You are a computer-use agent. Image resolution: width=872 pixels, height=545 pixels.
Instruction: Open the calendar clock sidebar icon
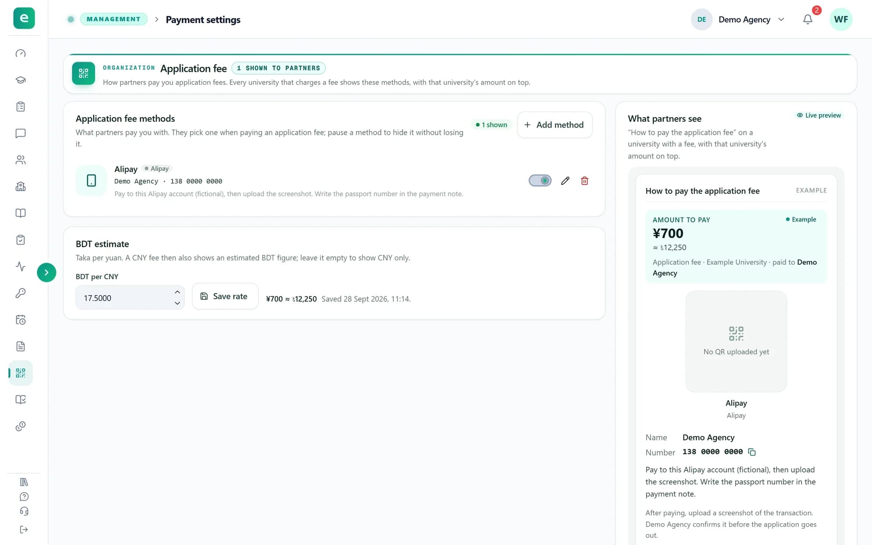pyautogui.click(x=20, y=320)
